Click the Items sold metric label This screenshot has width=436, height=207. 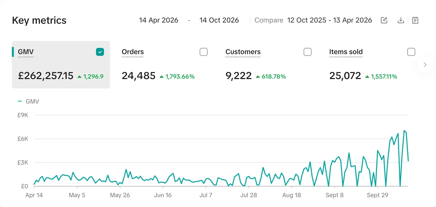pyautogui.click(x=346, y=52)
